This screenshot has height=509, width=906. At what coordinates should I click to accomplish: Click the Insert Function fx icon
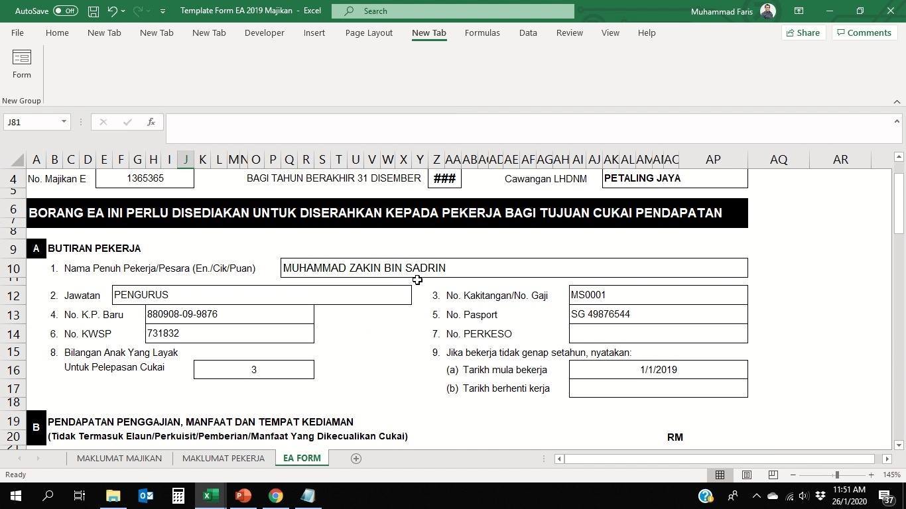pyautogui.click(x=151, y=122)
